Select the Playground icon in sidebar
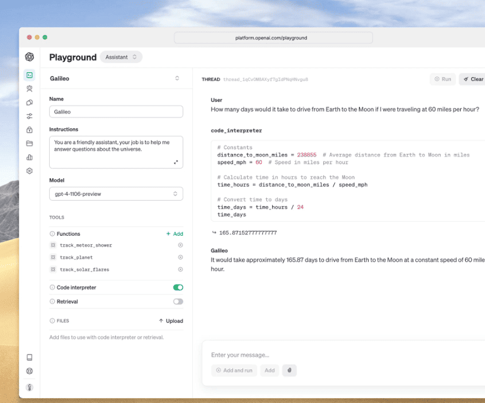485x403 pixels. pos(29,75)
